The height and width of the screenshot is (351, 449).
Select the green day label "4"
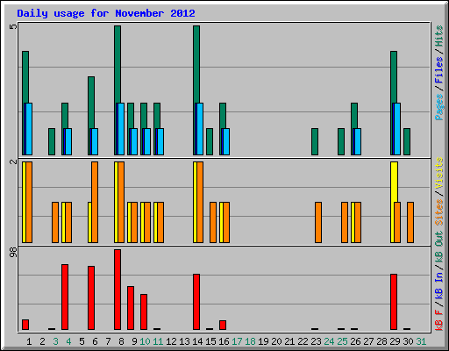pyautogui.click(x=68, y=341)
